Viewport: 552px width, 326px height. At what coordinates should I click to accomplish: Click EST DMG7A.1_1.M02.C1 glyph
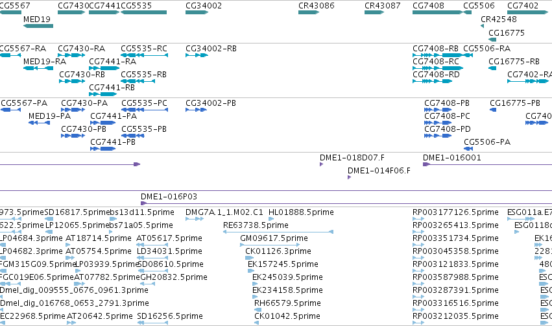[195, 219]
